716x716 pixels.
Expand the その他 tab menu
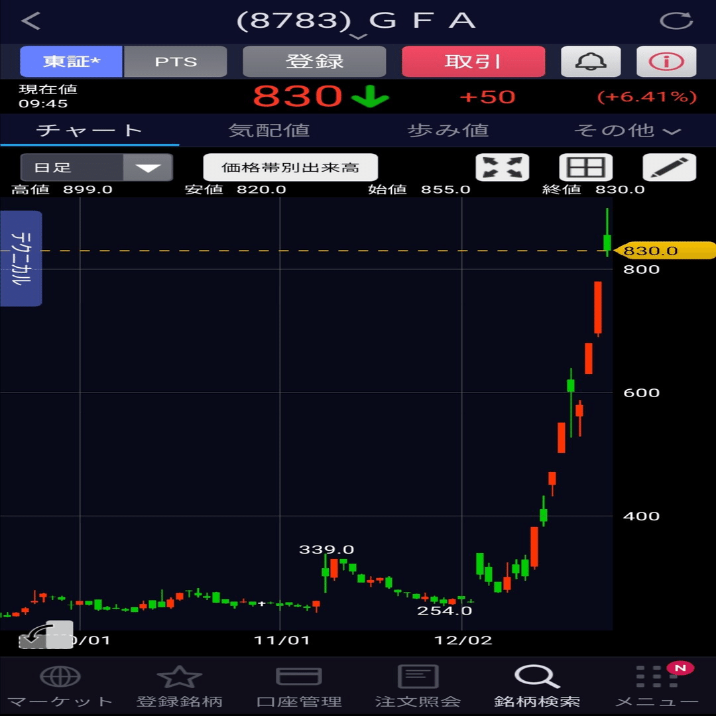(627, 131)
